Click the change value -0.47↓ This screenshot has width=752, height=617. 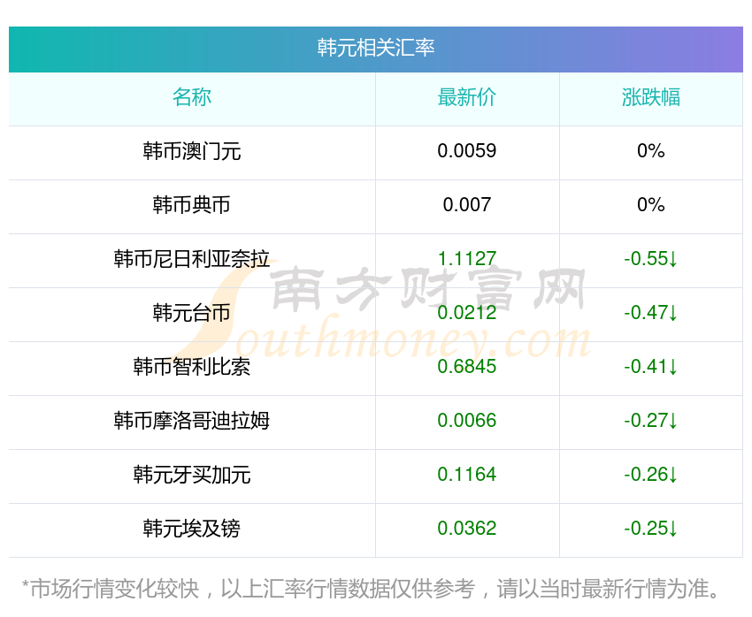point(651,313)
